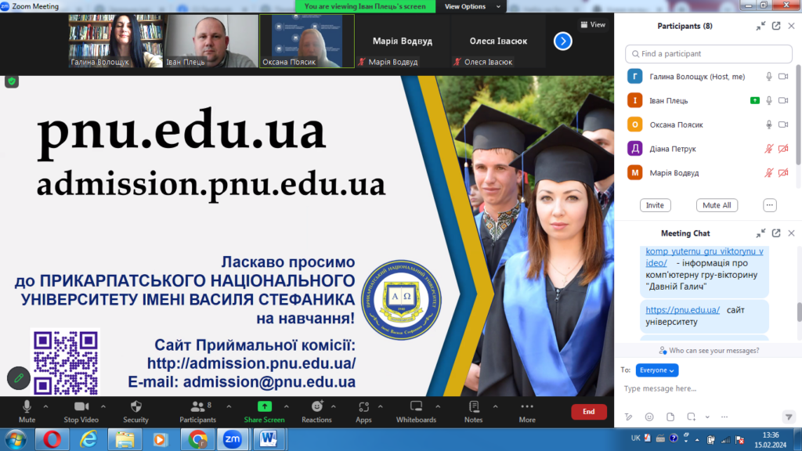Open the Notes tool
The image size is (802, 451).
(x=473, y=407)
